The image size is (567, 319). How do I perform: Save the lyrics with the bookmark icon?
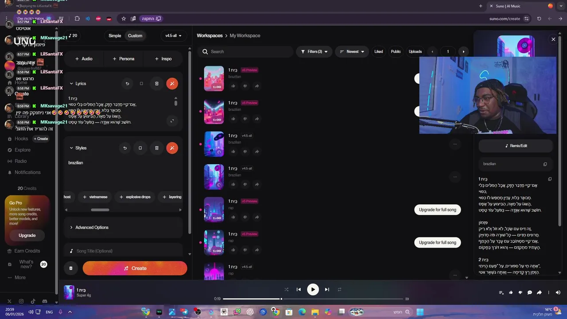[141, 83]
